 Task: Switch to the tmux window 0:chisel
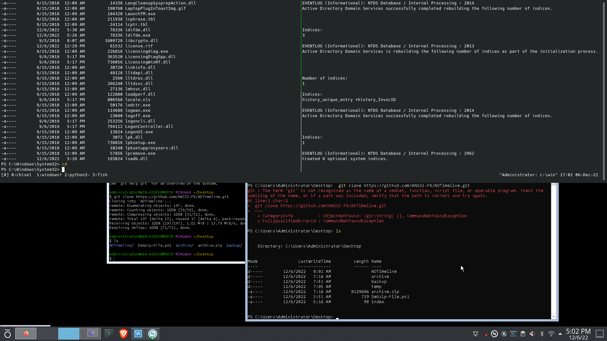click(x=21, y=175)
